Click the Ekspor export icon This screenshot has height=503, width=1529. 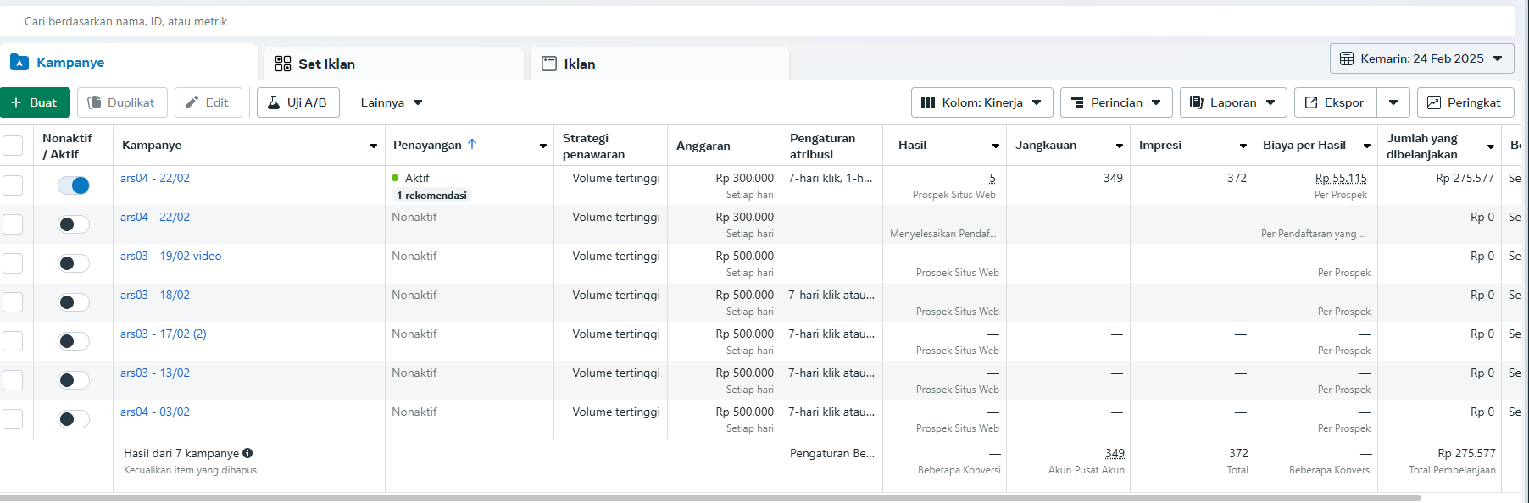[x=1311, y=102]
